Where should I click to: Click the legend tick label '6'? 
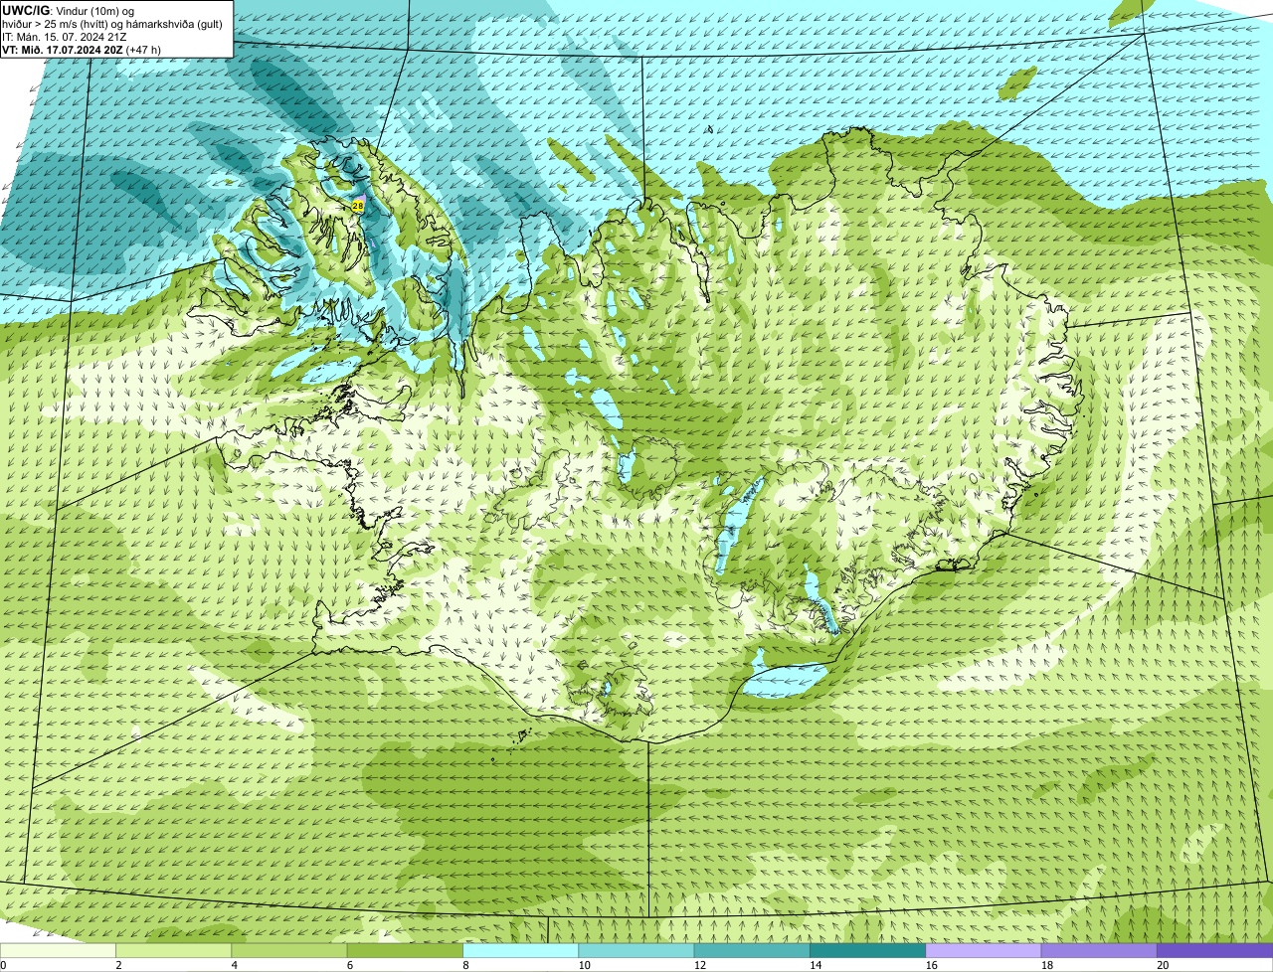point(349,965)
